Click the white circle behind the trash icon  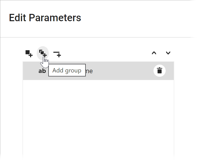coord(163,68)
